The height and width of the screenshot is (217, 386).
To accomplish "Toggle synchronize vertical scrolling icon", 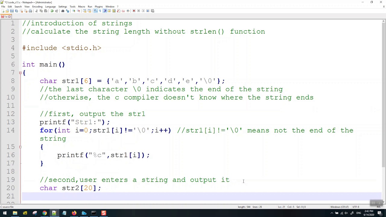I will coord(84,11).
